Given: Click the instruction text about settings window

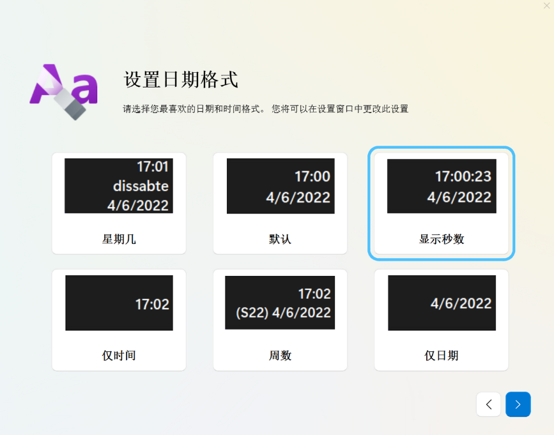Looking at the screenshot, I should coord(266,109).
